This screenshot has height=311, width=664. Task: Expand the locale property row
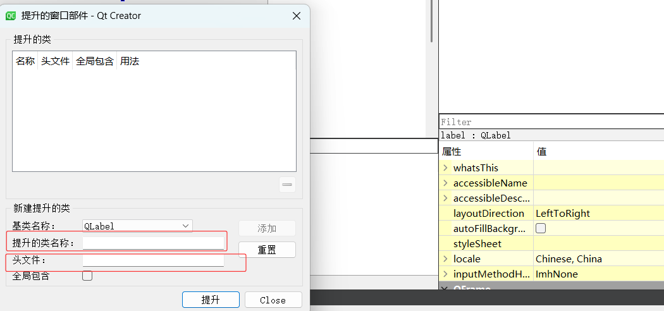(445, 259)
